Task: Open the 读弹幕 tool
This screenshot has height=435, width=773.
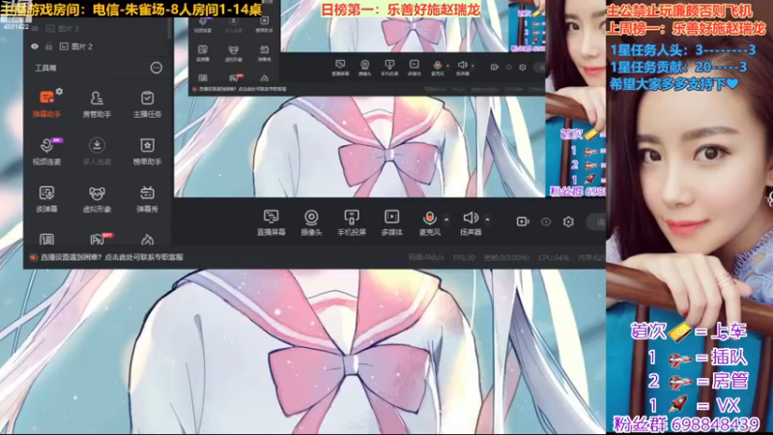Action: point(46,199)
